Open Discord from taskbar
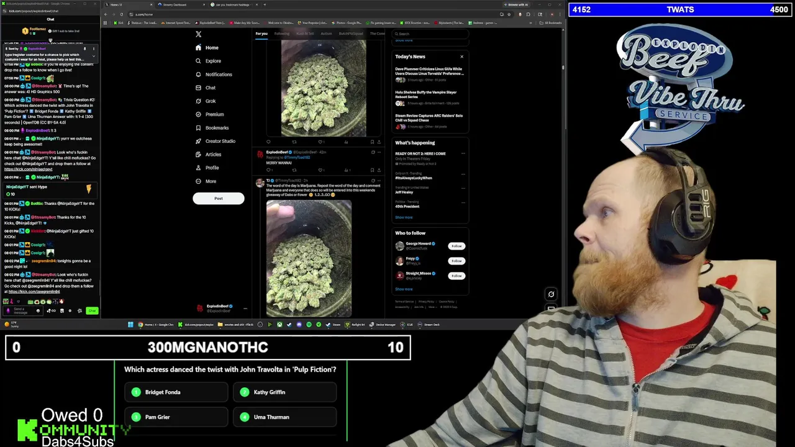795x447 pixels. (x=299, y=325)
